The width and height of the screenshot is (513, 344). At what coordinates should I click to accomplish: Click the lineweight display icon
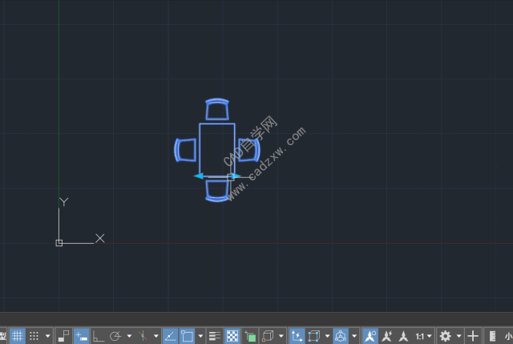pos(215,336)
